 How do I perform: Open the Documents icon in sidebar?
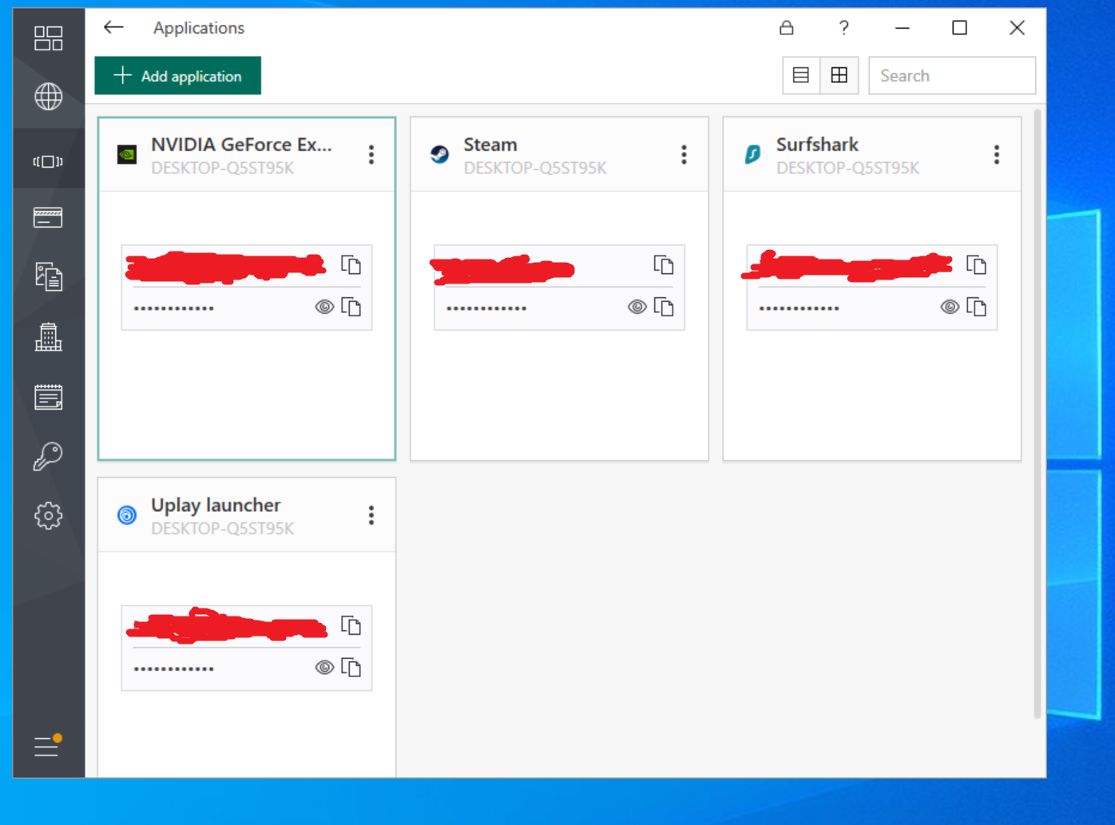(48, 276)
